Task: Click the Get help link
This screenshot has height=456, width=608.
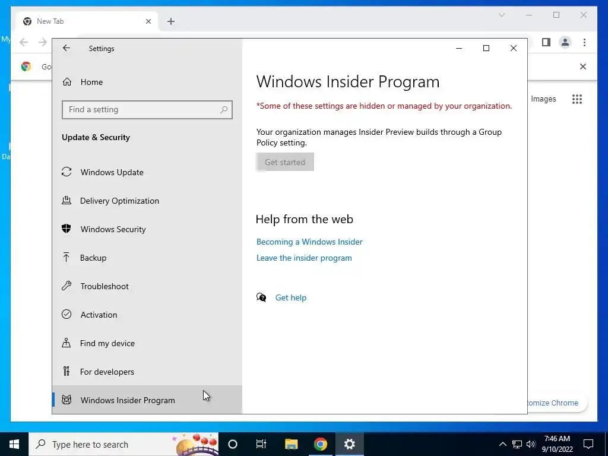Action: (x=291, y=297)
